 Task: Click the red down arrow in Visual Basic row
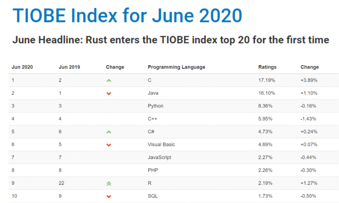click(109, 145)
